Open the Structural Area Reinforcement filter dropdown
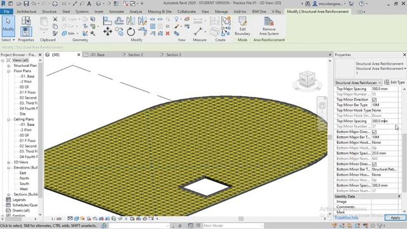The width and height of the screenshot is (407, 229). click(x=358, y=83)
